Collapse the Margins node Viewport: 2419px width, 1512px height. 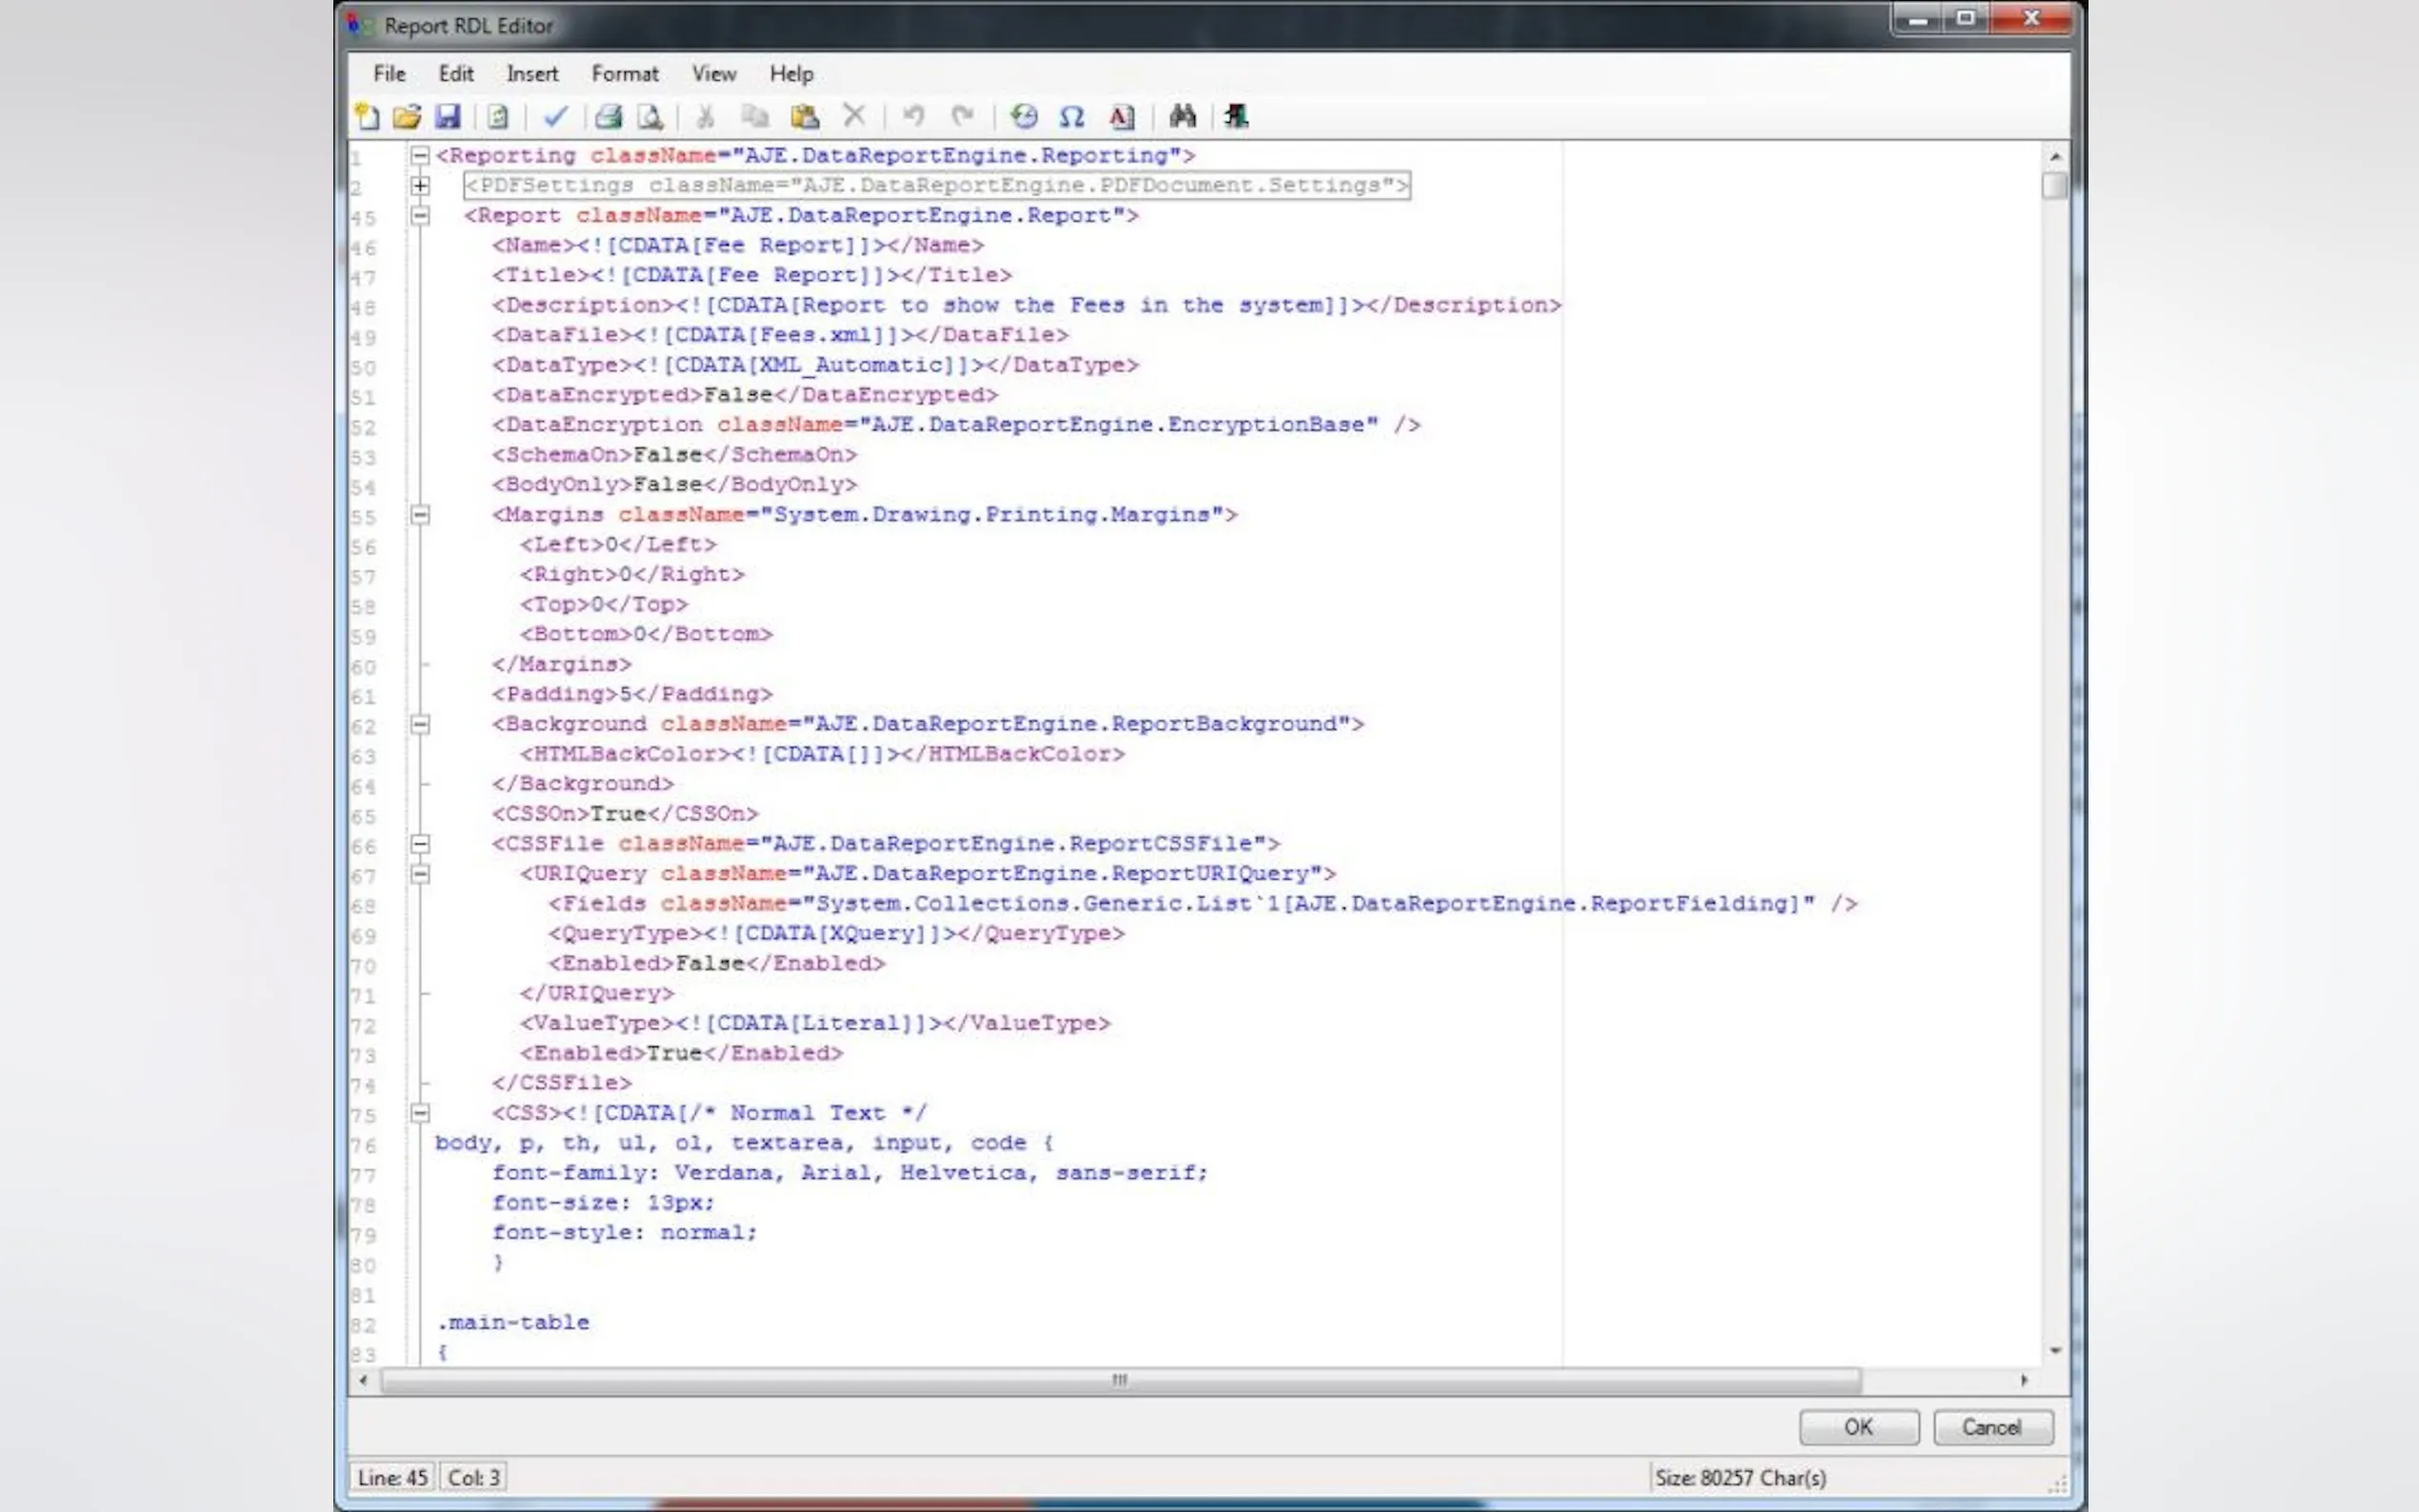tap(420, 514)
